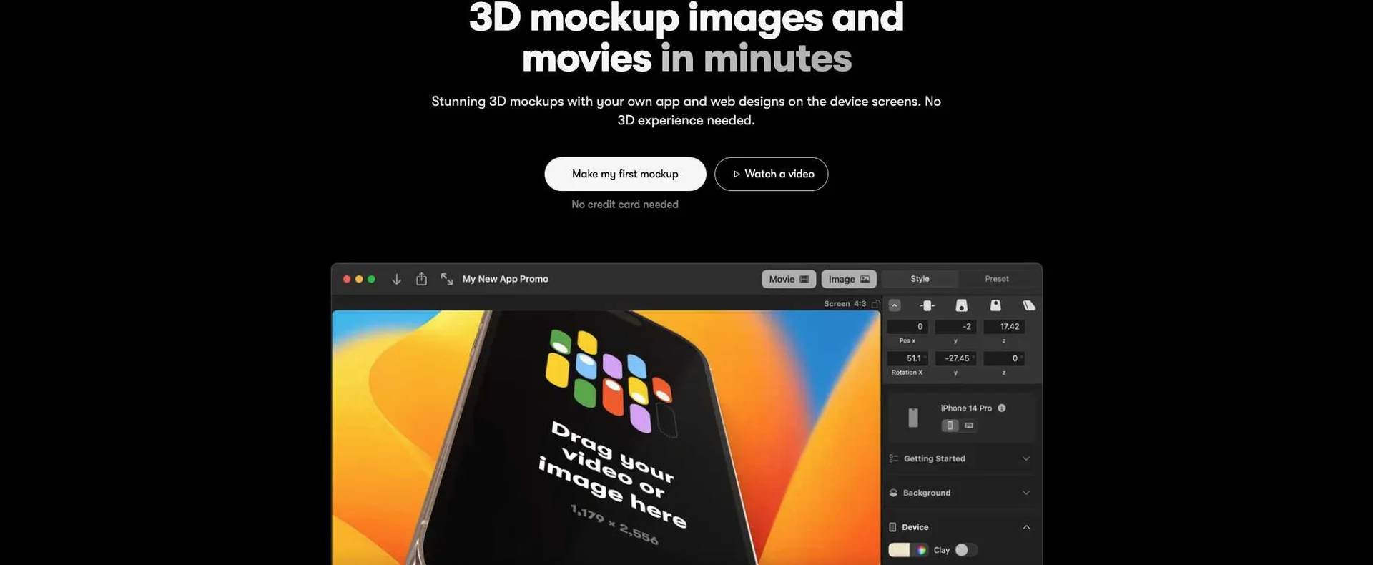This screenshot has height=565, width=1373.
Task: Click the download arrow icon in the title bar
Action: [x=396, y=279]
